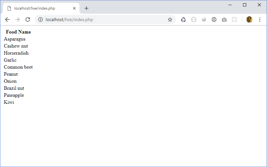Close the browser window
267x167 pixels.
[259, 5]
